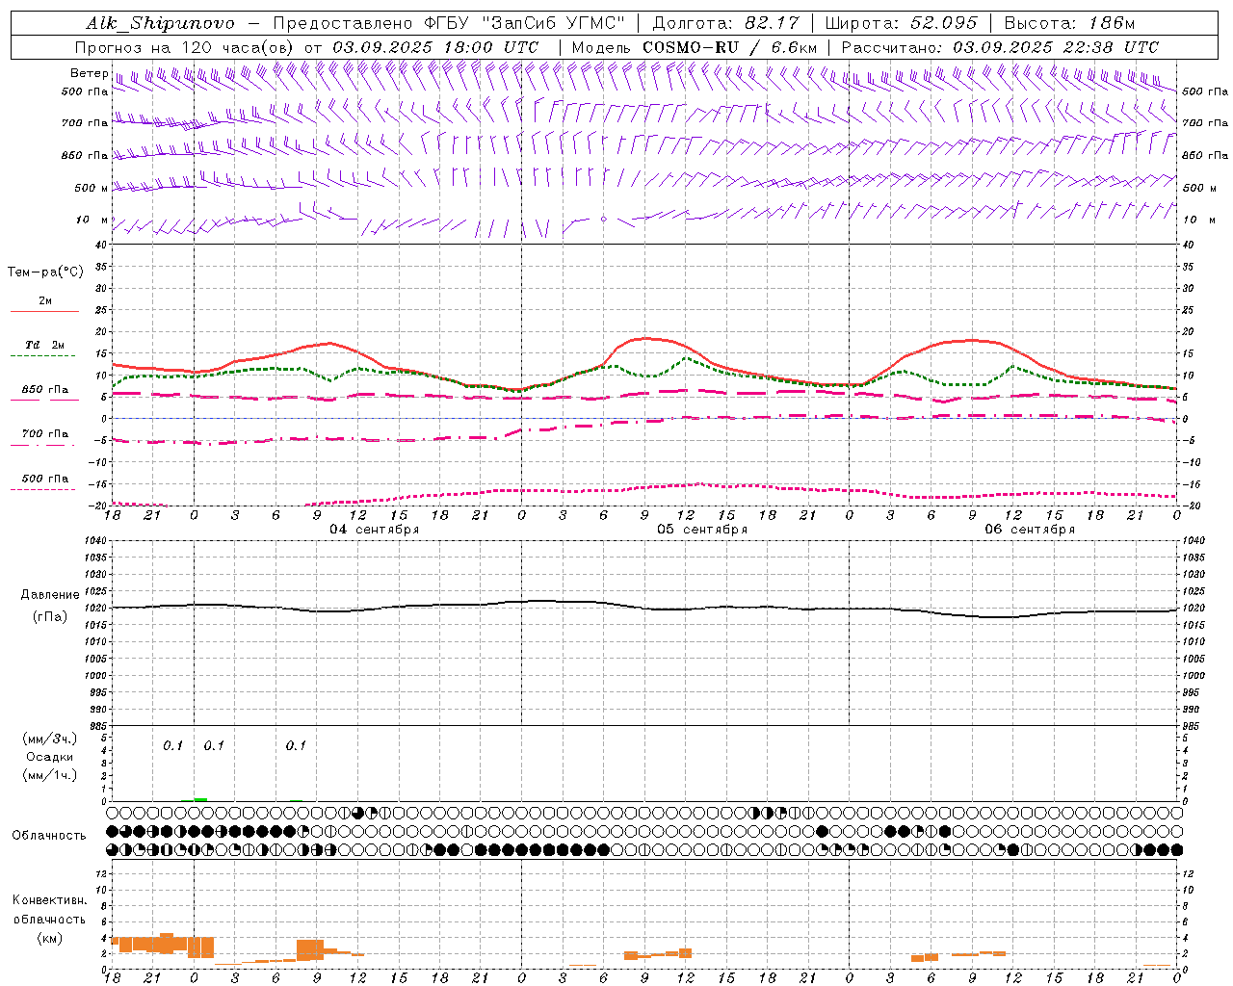Click the 'Облачность' cloudiness label
This screenshot has width=1233, height=986.
(49, 836)
